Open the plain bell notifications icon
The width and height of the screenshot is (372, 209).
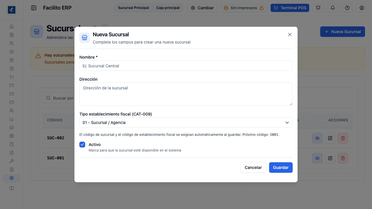tap(333, 8)
